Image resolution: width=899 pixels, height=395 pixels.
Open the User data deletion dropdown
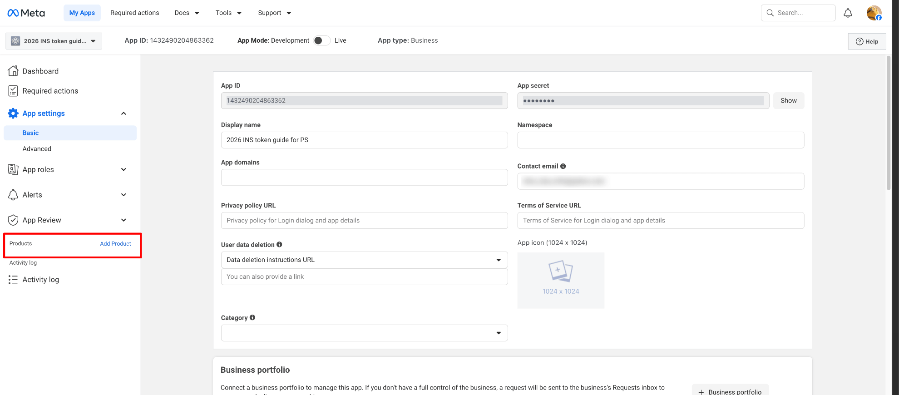pos(364,260)
